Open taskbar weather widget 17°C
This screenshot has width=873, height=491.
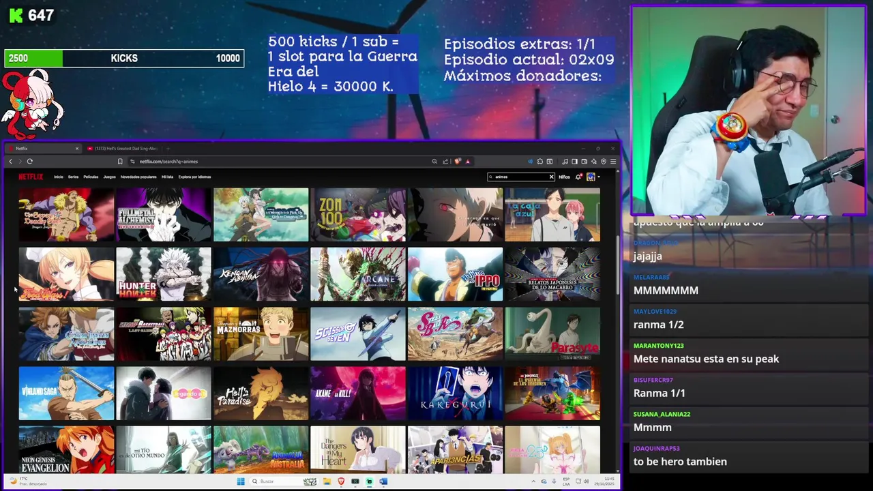point(27,481)
